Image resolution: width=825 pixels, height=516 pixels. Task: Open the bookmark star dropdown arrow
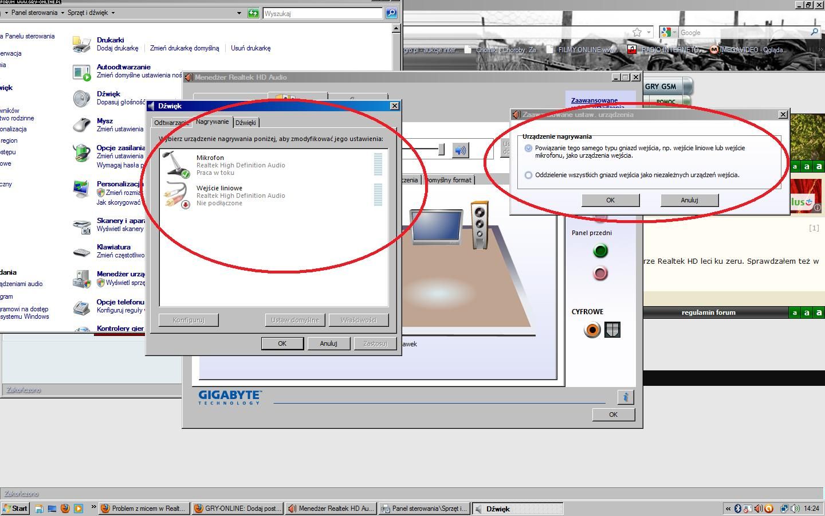[649, 33]
